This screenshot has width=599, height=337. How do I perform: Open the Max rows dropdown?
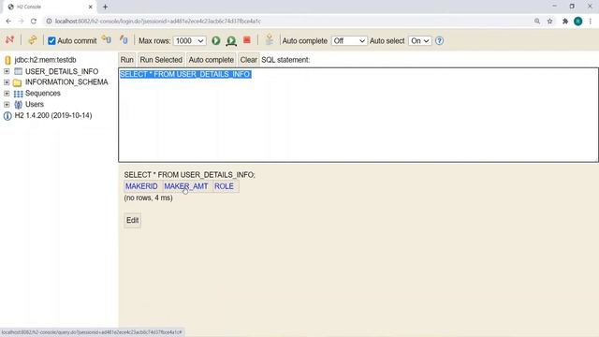189,41
